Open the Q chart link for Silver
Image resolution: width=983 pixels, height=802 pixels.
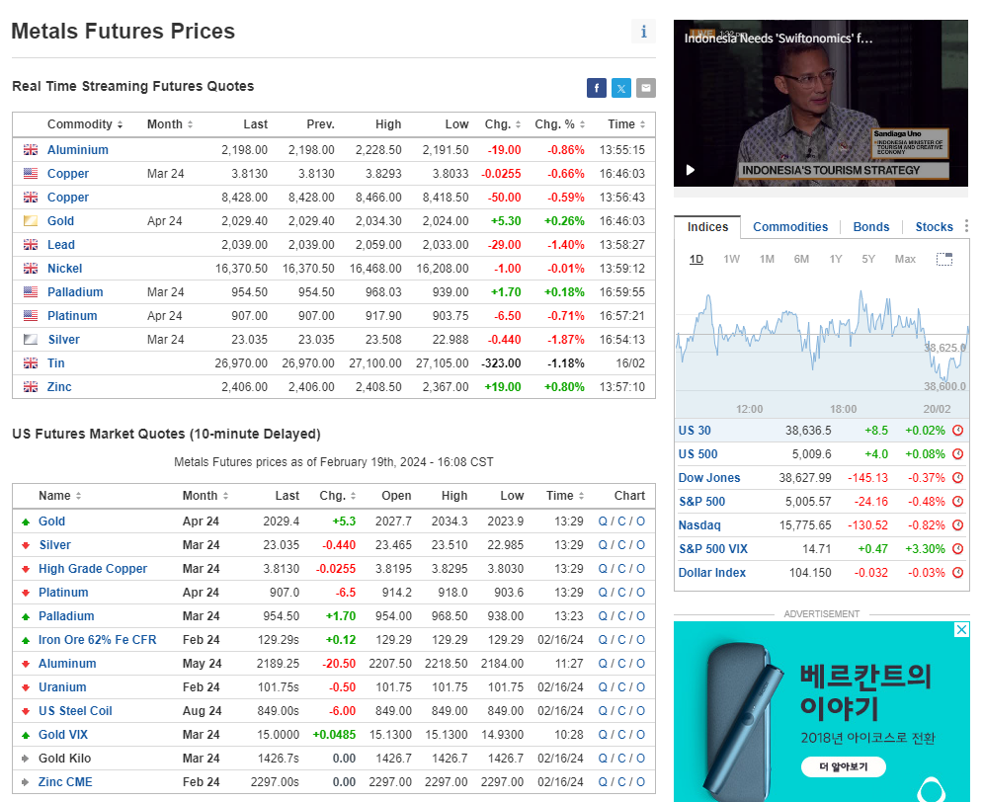[602, 545]
